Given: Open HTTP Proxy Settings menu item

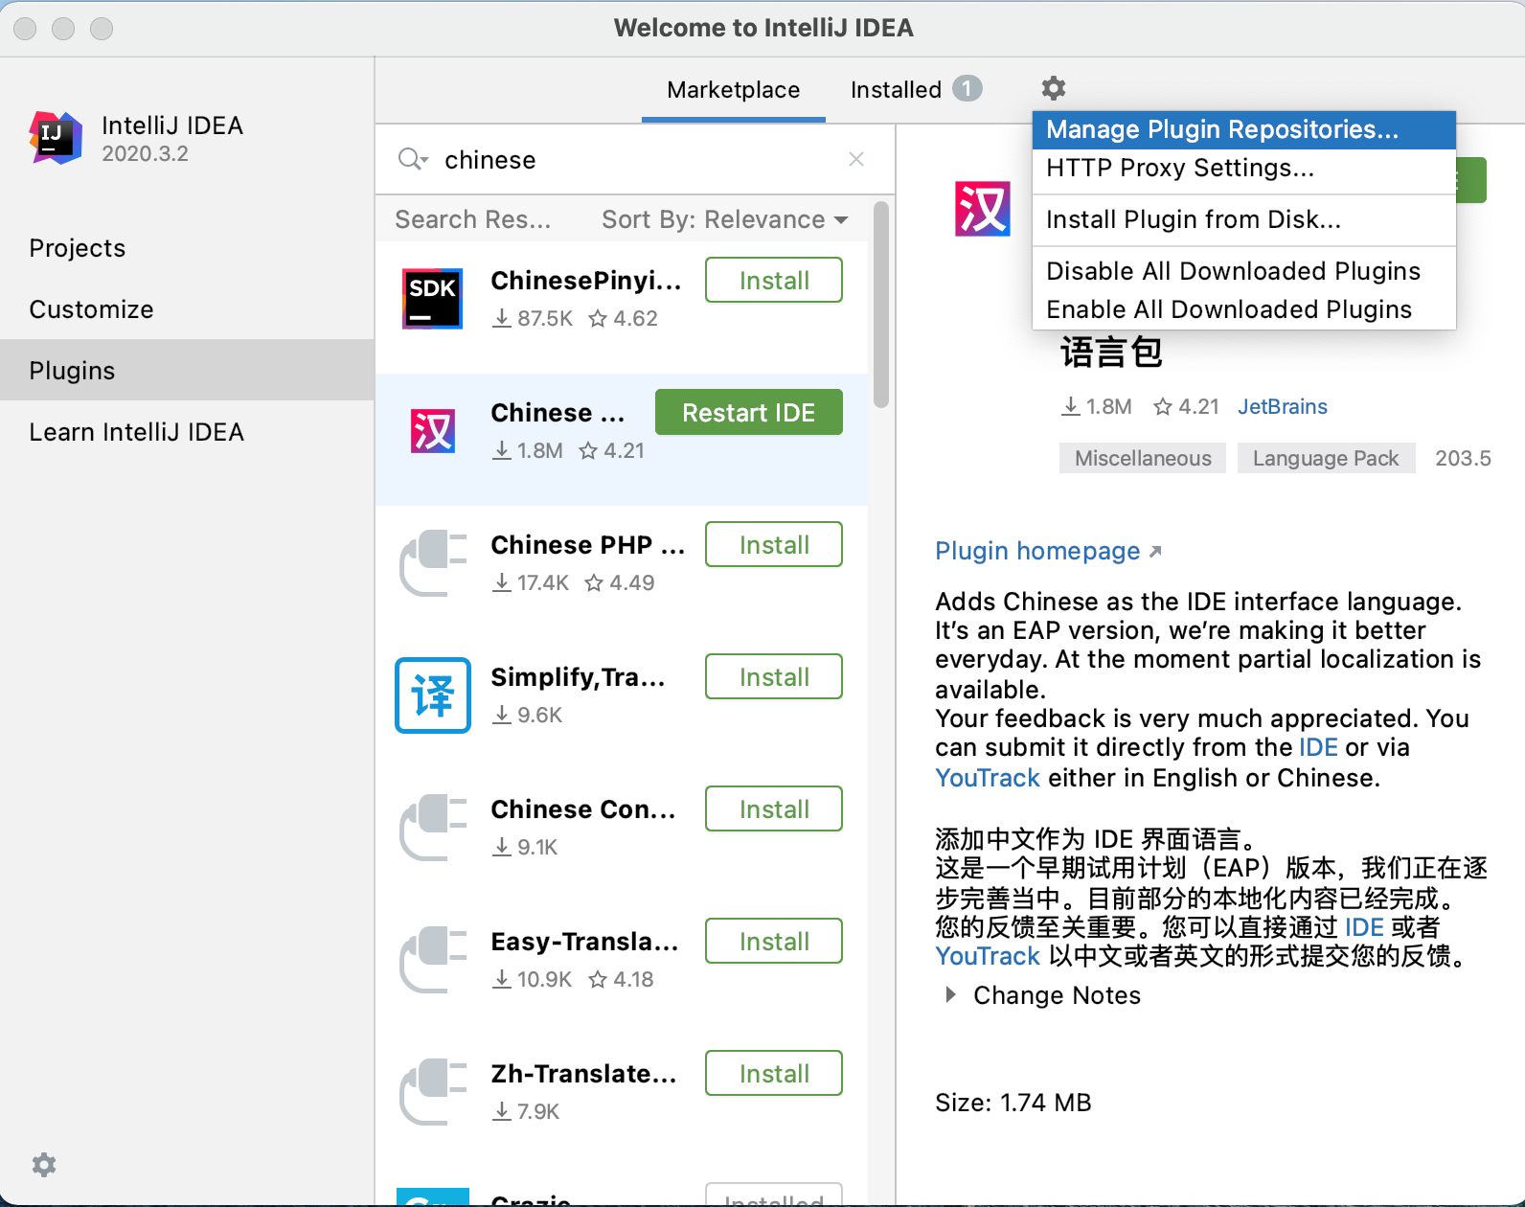Looking at the screenshot, I should [x=1244, y=168].
